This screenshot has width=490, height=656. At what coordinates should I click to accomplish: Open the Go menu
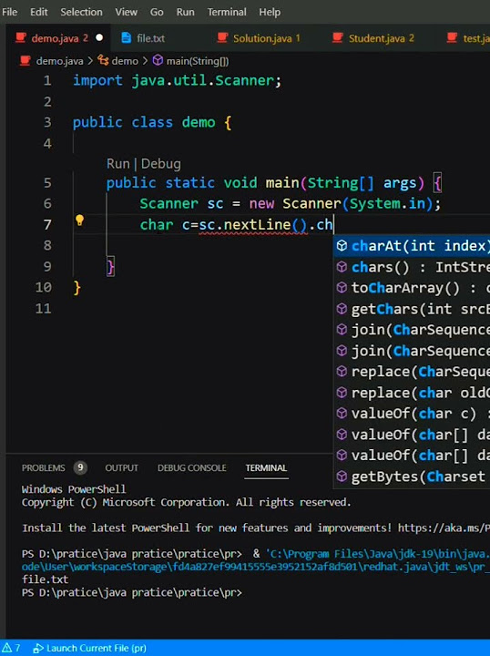click(x=157, y=12)
